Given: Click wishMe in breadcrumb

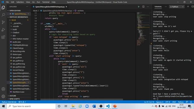Looking at the screenshot, I should click(x=80, y=11).
